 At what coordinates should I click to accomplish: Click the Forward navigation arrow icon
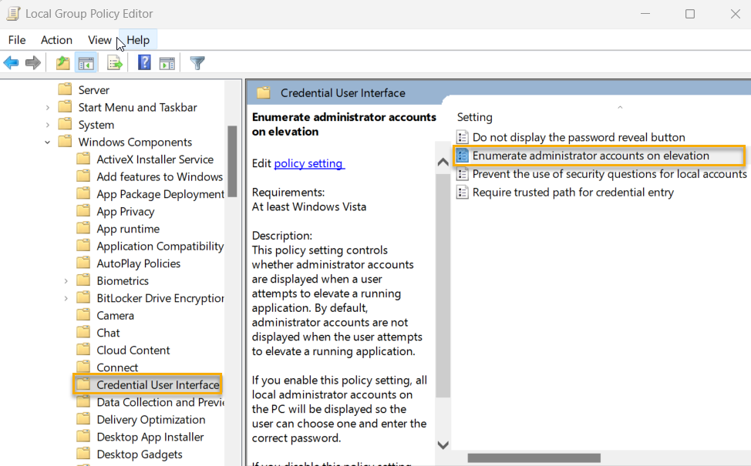(32, 62)
